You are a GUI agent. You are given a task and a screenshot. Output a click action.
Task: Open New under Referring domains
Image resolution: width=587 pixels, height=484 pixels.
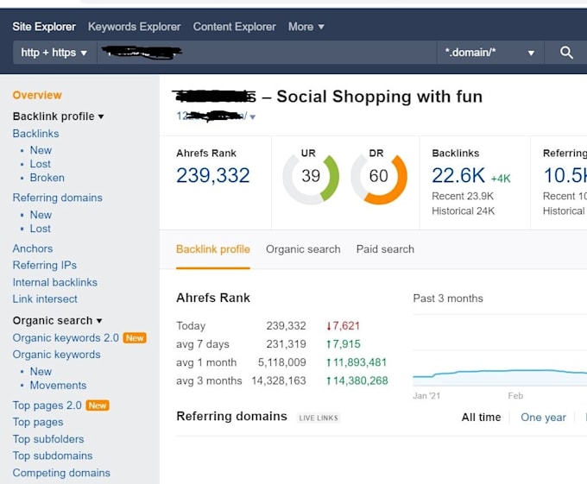[x=41, y=215]
